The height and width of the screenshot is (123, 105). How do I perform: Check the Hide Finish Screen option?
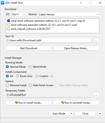30,85
